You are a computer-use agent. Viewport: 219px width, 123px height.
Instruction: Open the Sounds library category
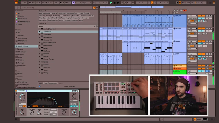tap(21, 35)
